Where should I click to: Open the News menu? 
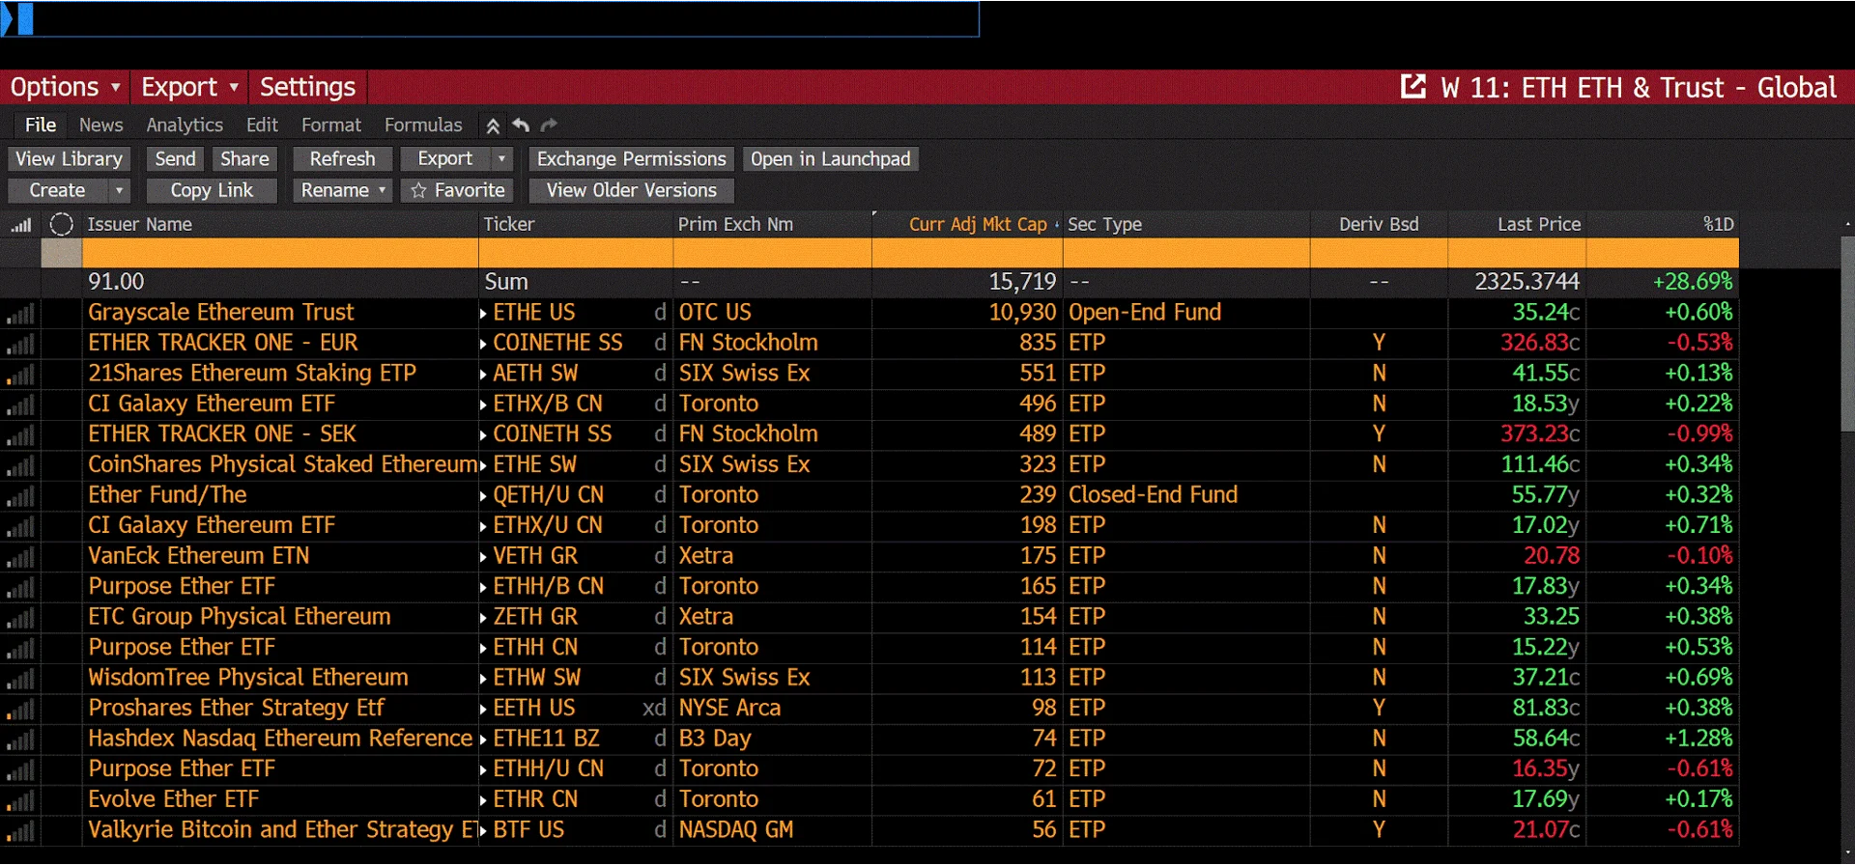(x=101, y=126)
